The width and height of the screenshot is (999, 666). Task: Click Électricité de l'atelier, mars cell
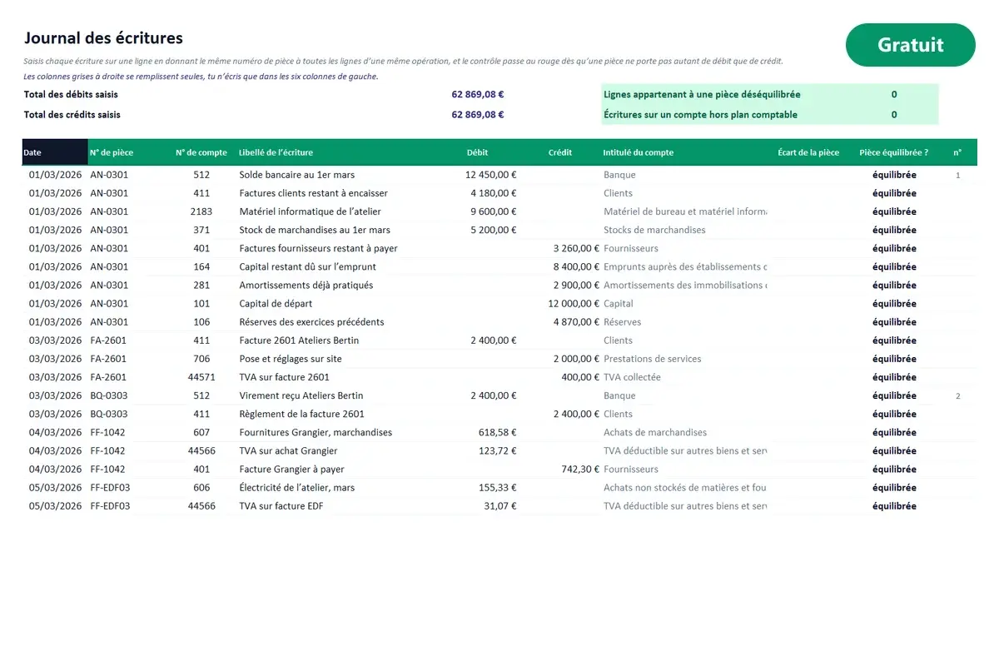click(x=297, y=486)
